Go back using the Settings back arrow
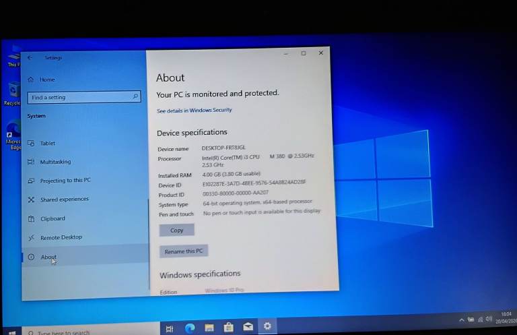The image size is (517, 335). point(30,58)
